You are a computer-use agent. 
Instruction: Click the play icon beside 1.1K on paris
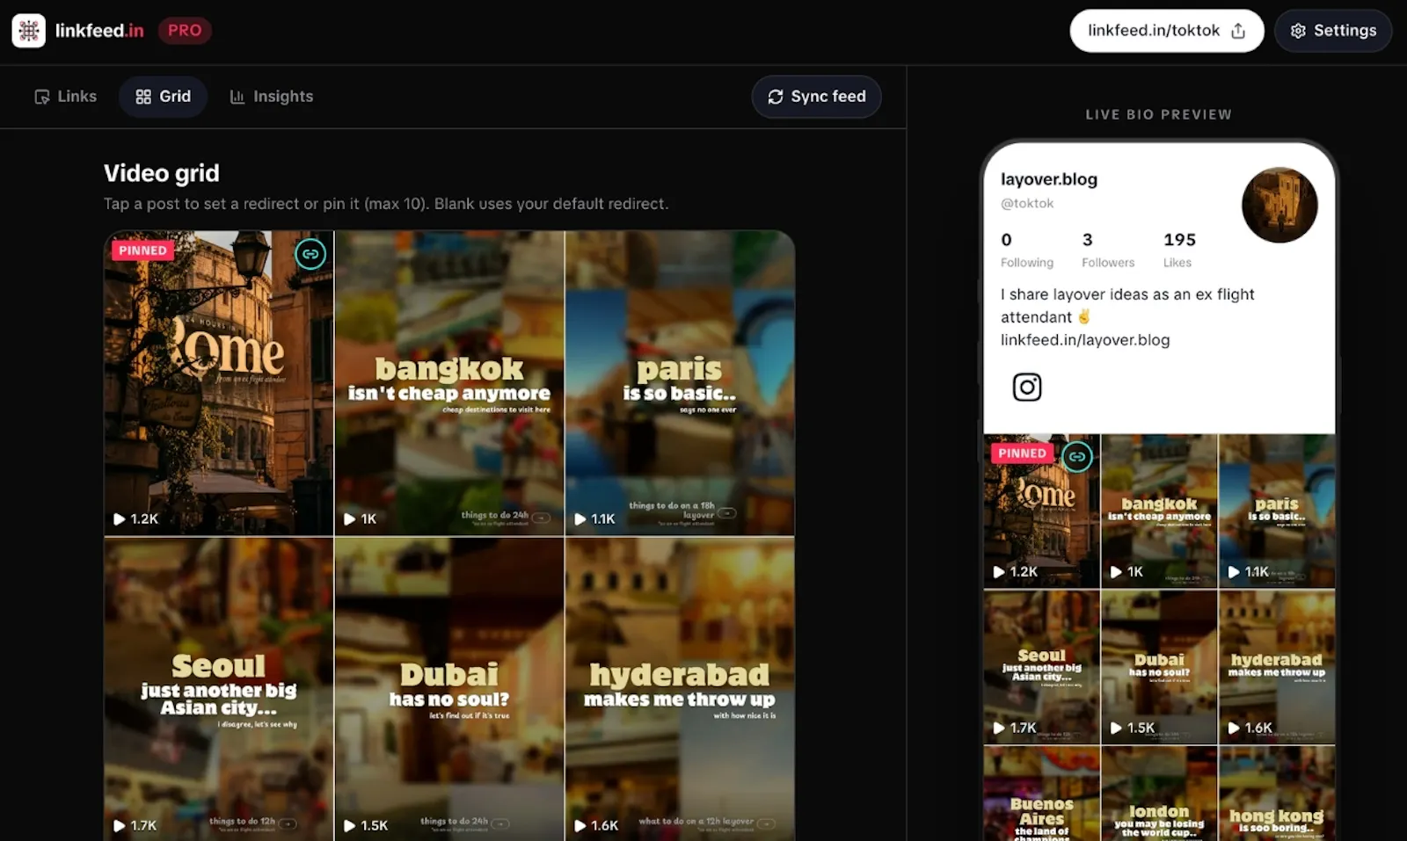click(580, 519)
